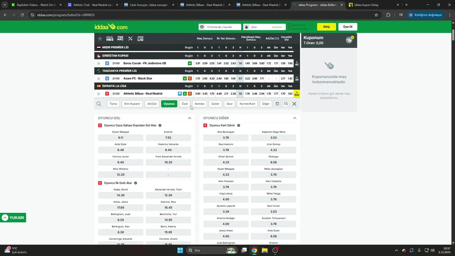Open the comments icon in the filter bar
Screen dimensions: 455x256
coord(286,104)
